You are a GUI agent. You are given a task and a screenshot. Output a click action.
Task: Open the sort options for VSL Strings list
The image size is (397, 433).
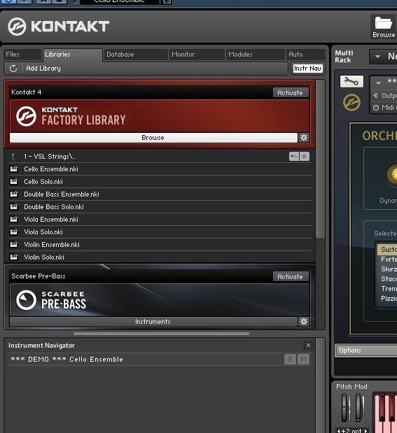click(x=294, y=157)
